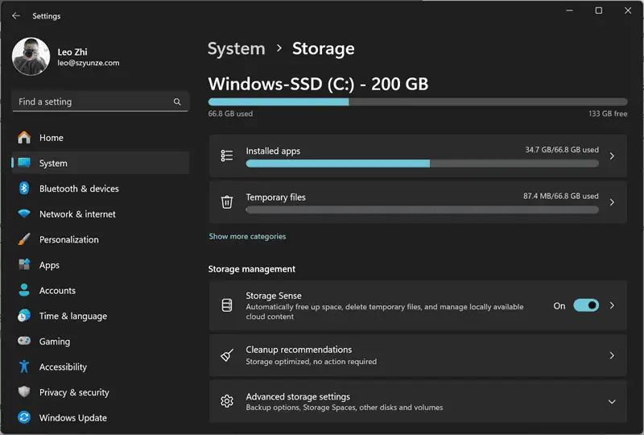
Task: Turn off the Storage Sense toggle
Action: click(586, 305)
